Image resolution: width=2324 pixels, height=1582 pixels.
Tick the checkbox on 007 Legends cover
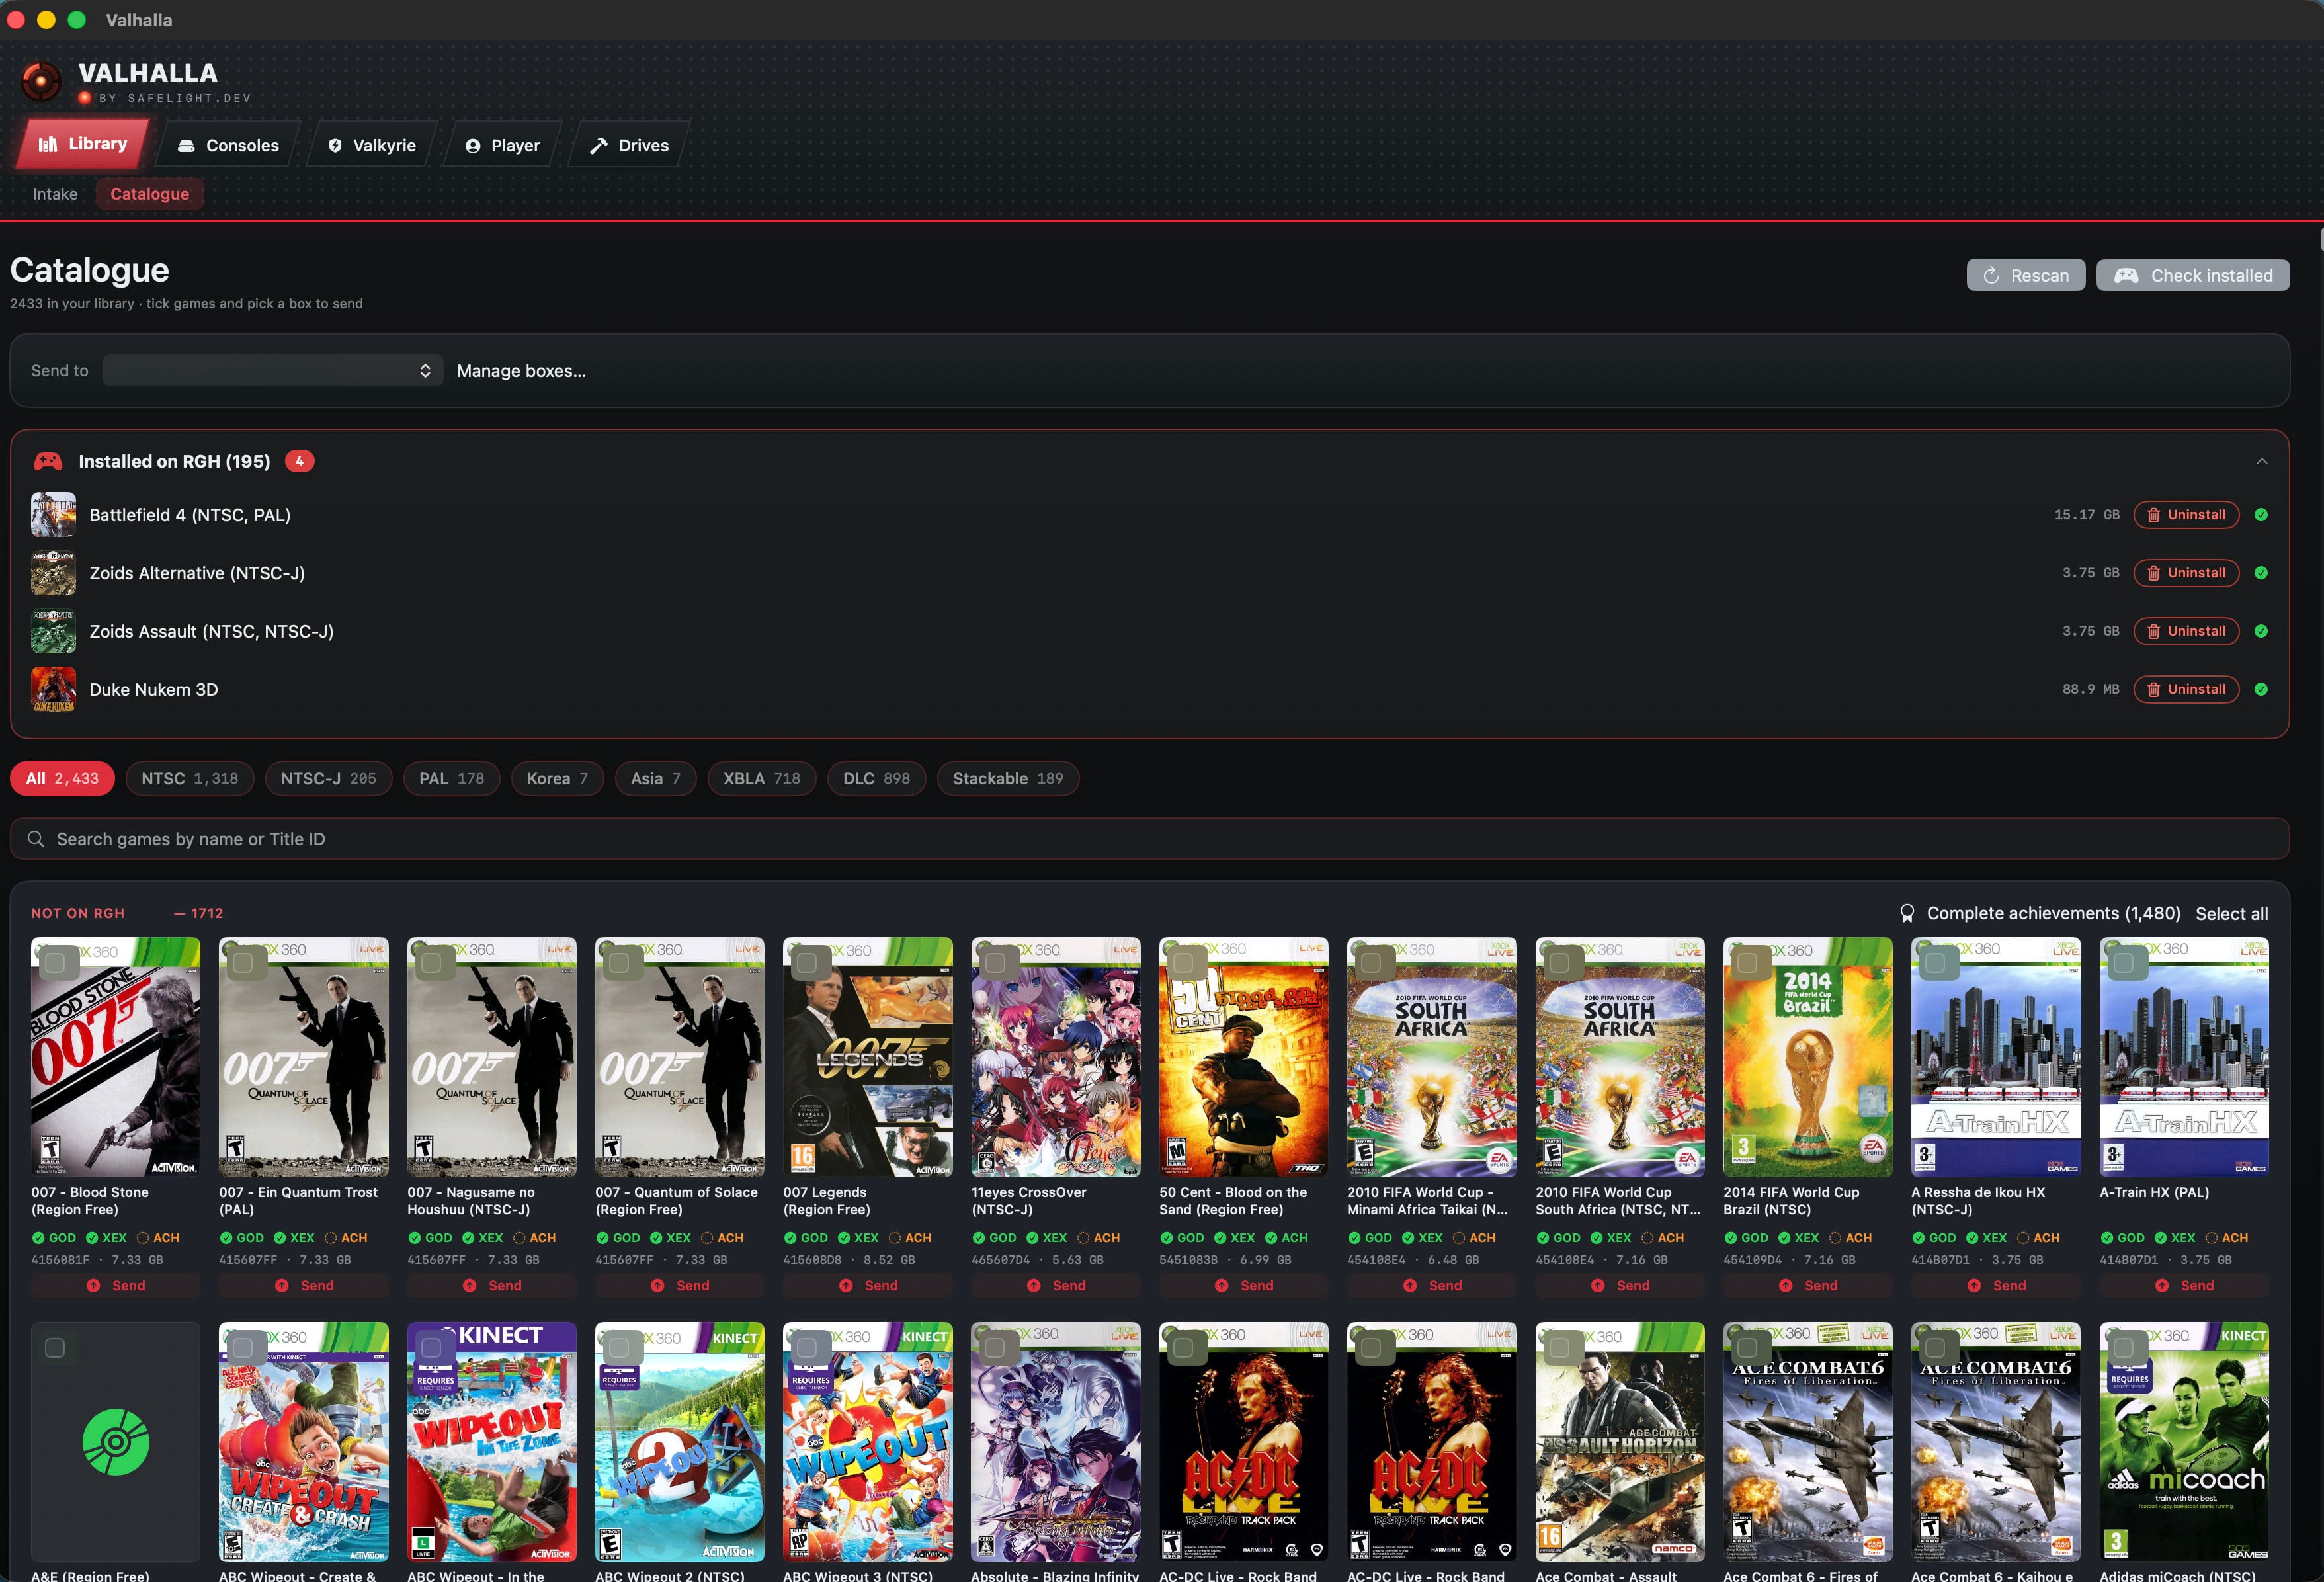coord(807,963)
